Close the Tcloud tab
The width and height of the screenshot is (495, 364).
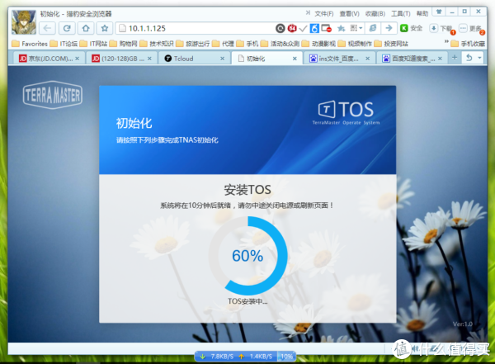(x=222, y=59)
